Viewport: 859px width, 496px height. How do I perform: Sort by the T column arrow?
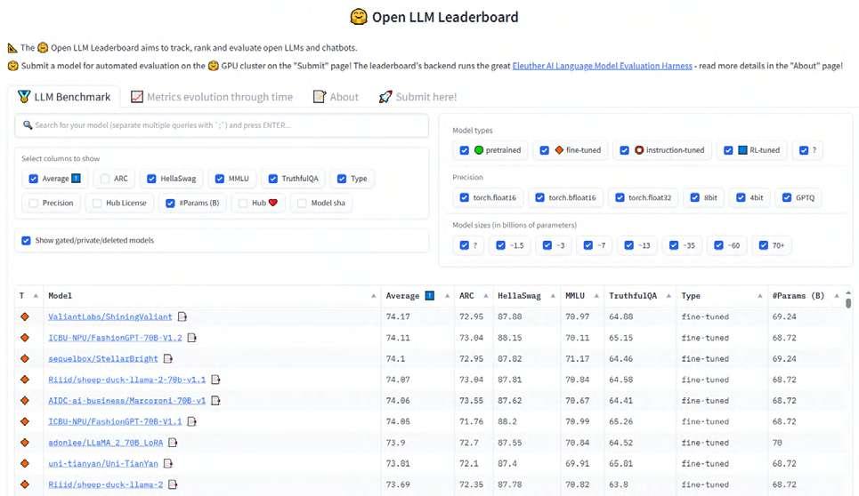pyautogui.click(x=36, y=296)
